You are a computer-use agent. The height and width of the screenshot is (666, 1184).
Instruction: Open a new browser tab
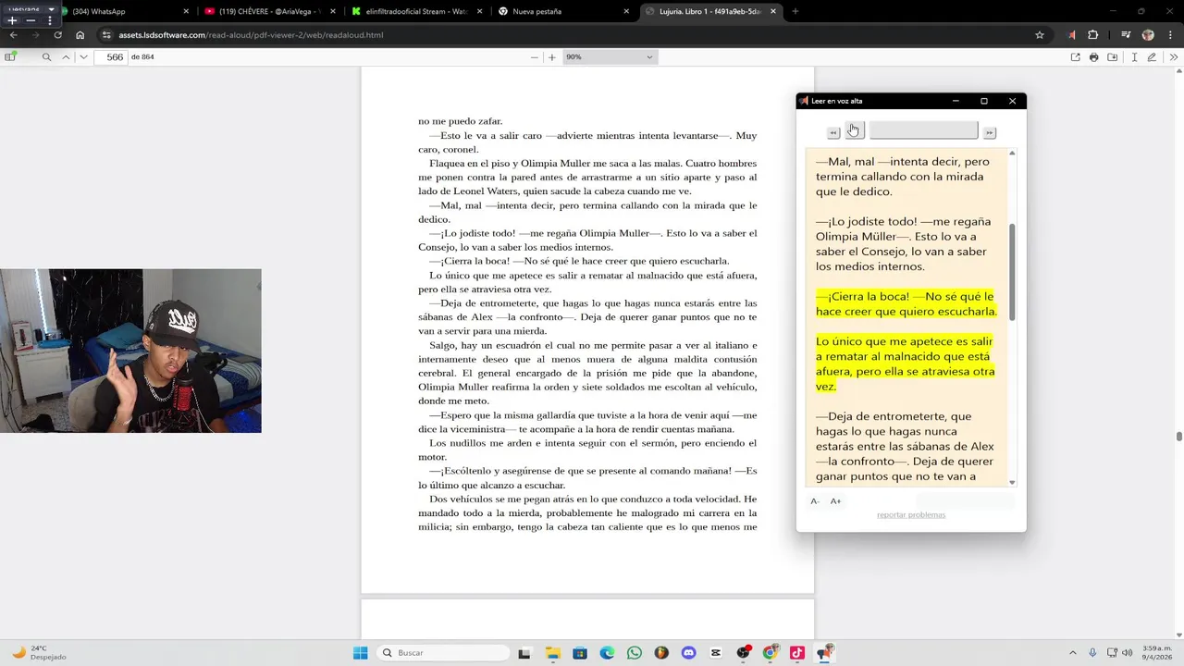(x=795, y=11)
